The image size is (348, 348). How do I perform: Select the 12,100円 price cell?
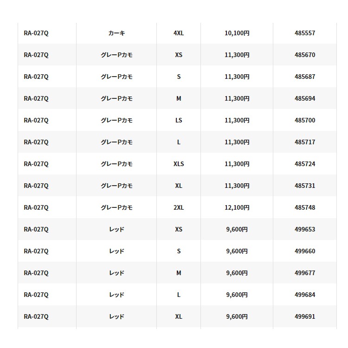point(237,207)
